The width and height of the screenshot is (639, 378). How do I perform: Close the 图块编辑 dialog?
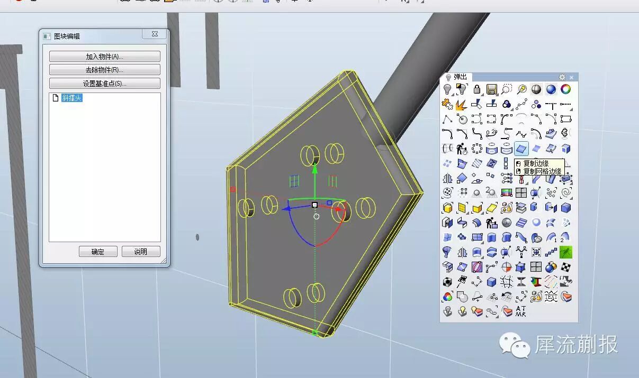click(155, 34)
